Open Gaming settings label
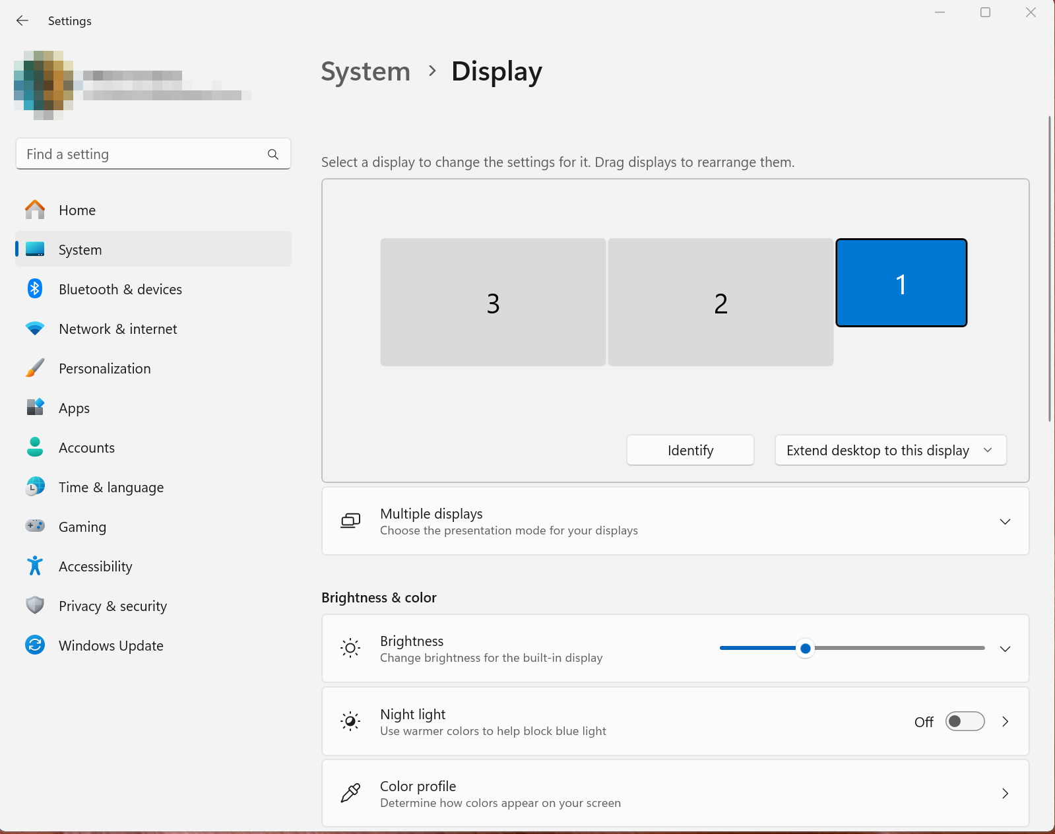Viewport: 1055px width, 834px height. 82,527
